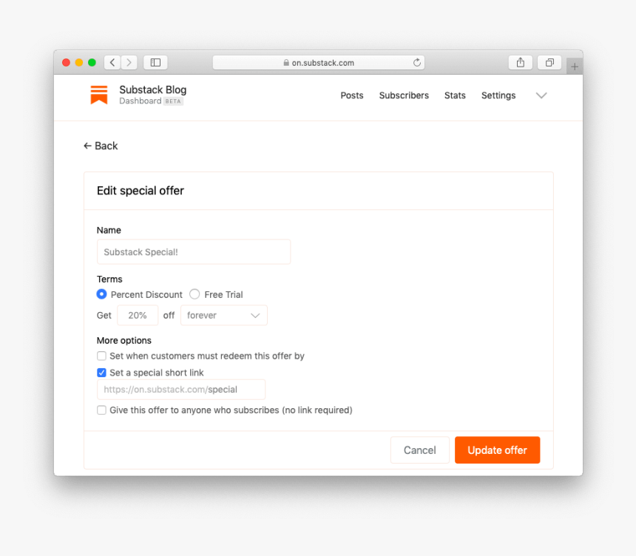Uncheck Set a special short link
The image size is (636, 556).
coord(102,373)
